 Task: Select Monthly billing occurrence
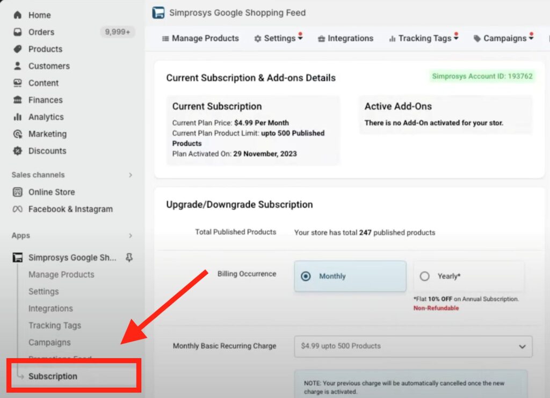[350, 276]
